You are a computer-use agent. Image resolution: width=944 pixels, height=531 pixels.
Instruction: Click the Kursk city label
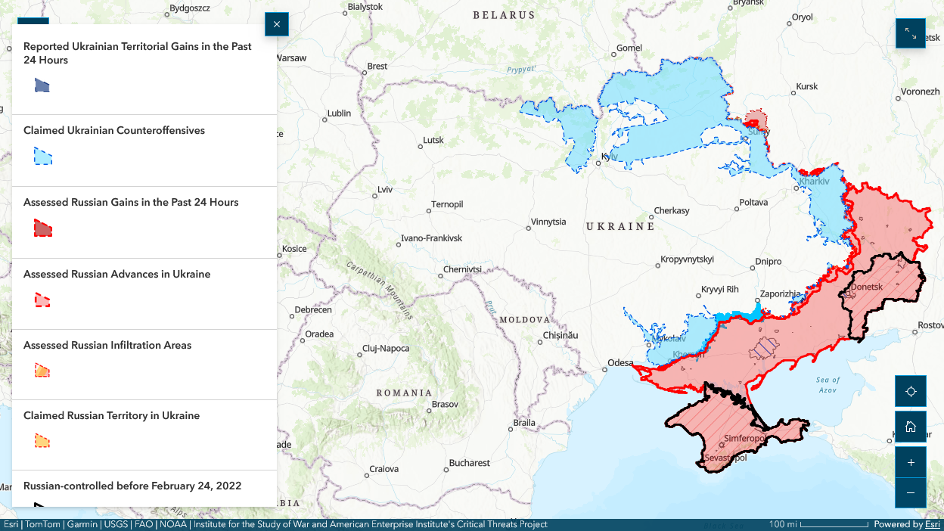point(807,86)
